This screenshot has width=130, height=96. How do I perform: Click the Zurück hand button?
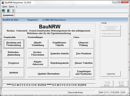(x=107, y=84)
